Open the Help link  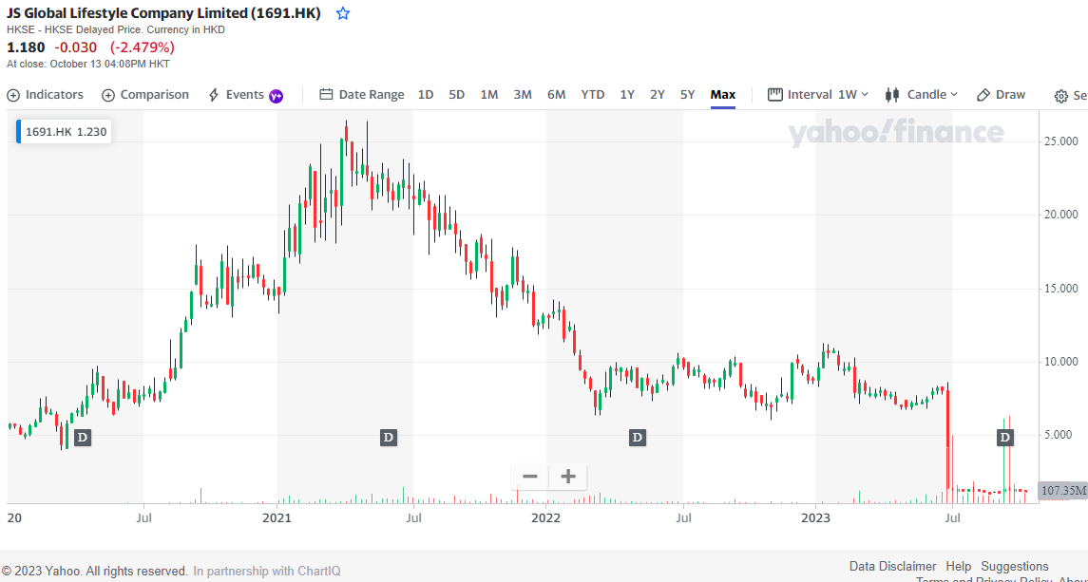pyautogui.click(x=958, y=566)
